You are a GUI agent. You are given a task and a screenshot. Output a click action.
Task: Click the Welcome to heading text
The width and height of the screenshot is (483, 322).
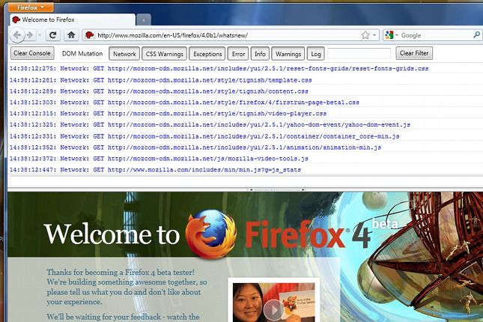pyautogui.click(x=112, y=234)
